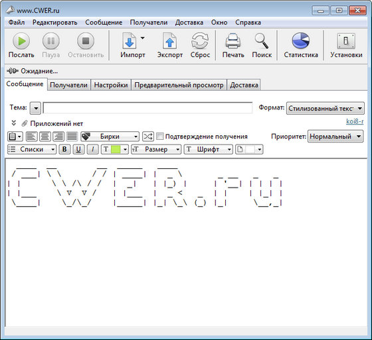Align text left
372x340 pixels.
(x=31, y=137)
